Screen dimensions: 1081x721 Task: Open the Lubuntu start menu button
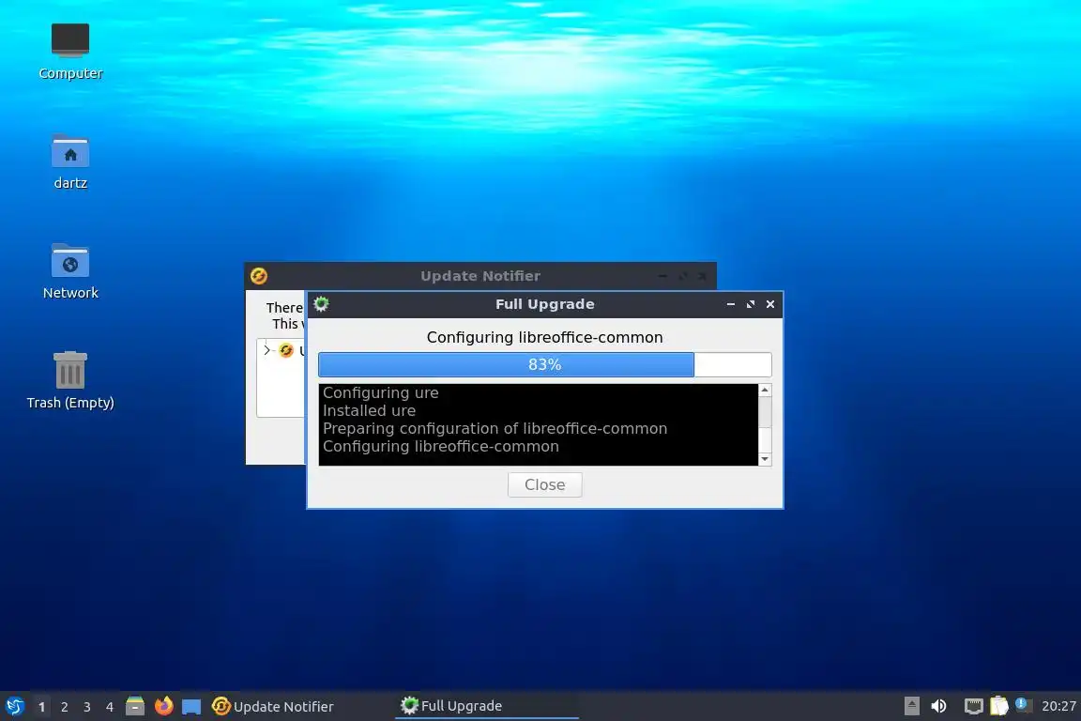[x=14, y=706]
